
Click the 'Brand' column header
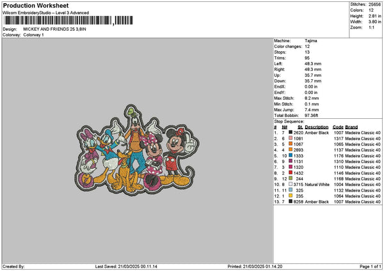[351, 127]
